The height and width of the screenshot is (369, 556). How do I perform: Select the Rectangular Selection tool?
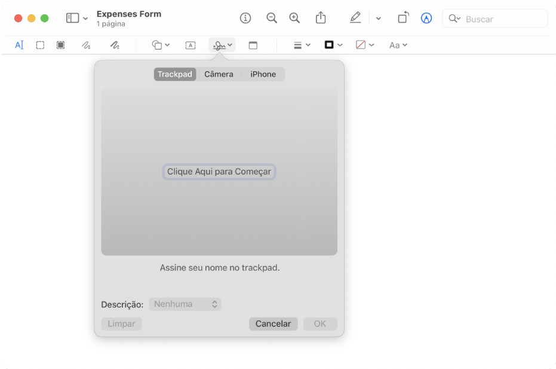(40, 45)
